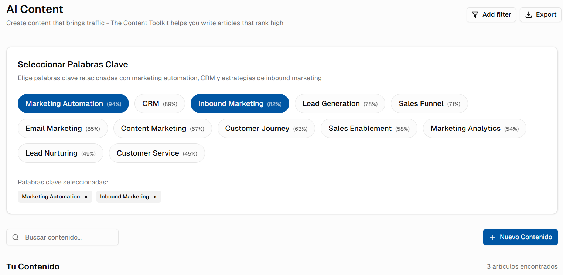Screen dimensions: 563x275
Task: Toggle the Marketing Analytics keyword chip
Action: tap(474, 129)
